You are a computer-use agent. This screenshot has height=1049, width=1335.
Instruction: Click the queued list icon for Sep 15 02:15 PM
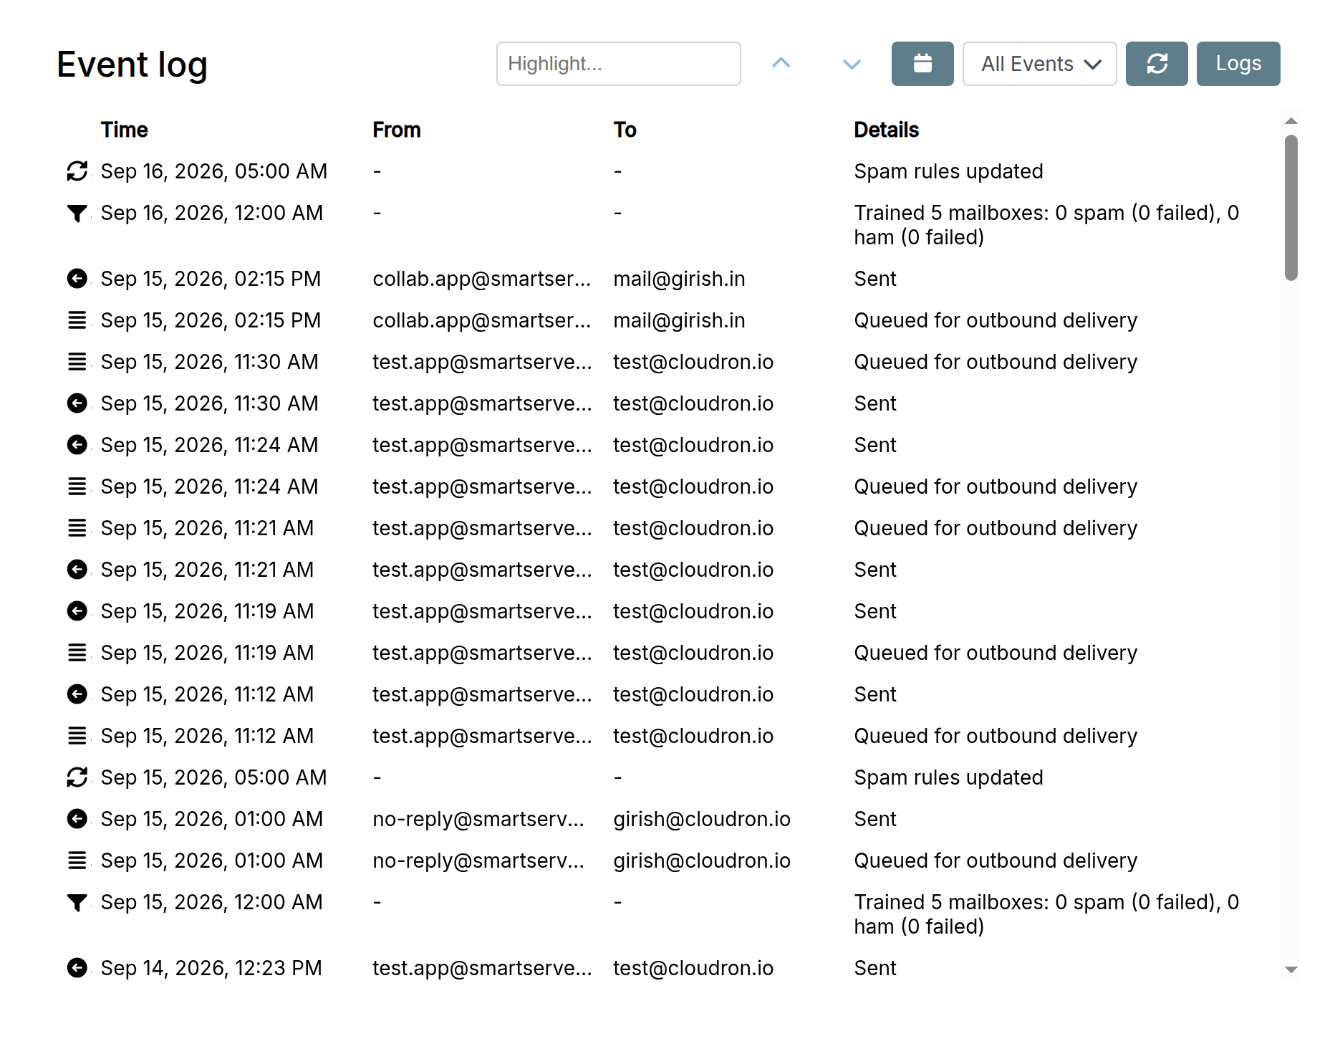[x=77, y=320]
